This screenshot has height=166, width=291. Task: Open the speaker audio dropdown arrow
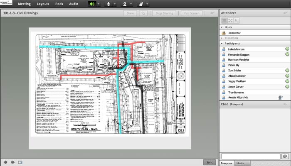click(x=98, y=4)
